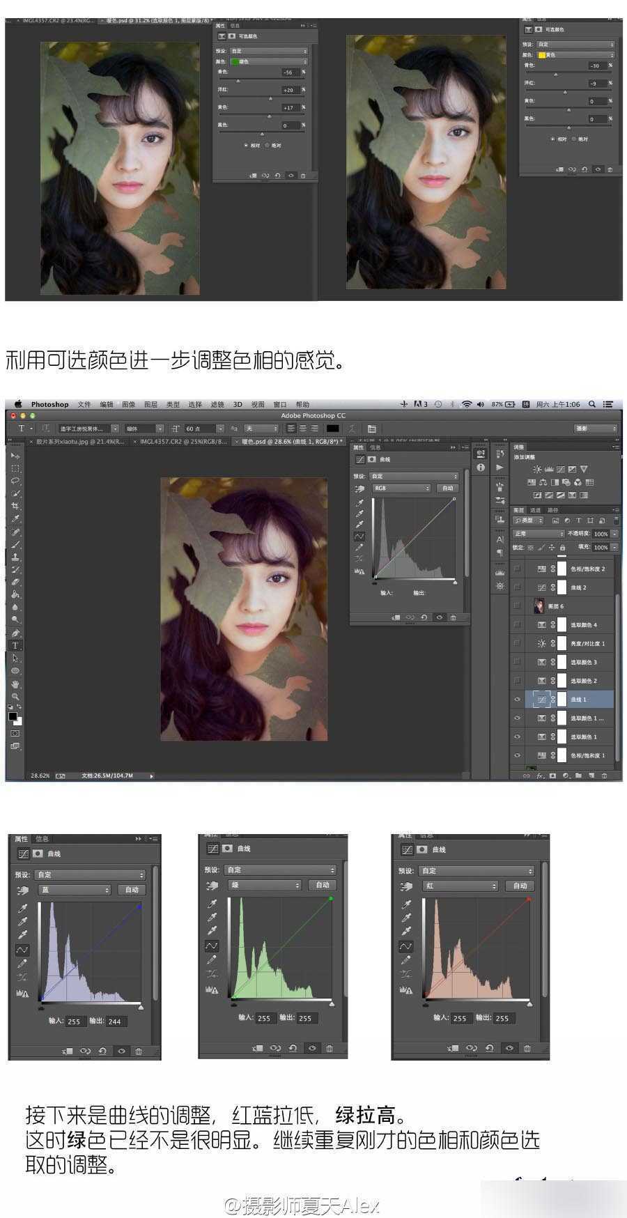This screenshot has width=627, height=1218.
Task: Select the Zoom tool in the left toolbar
Action: pos(15,696)
